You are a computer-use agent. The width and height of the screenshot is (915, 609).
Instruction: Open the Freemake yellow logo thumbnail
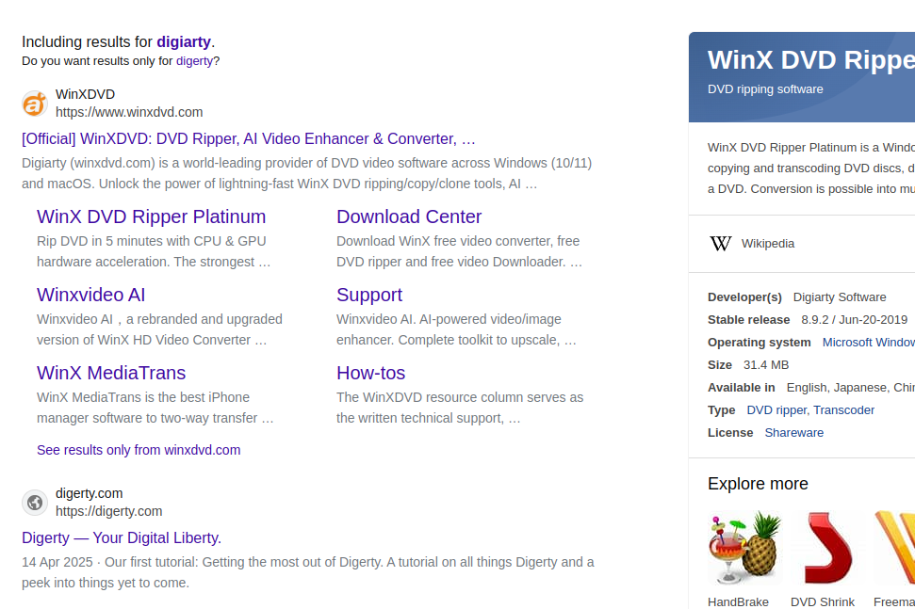coord(894,547)
